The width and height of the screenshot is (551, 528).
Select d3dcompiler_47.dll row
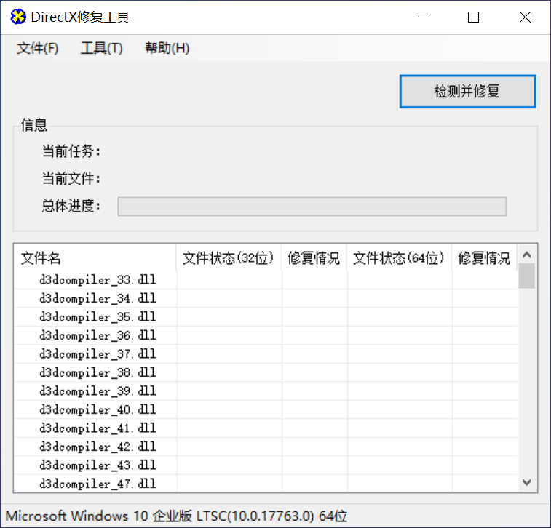point(266,484)
